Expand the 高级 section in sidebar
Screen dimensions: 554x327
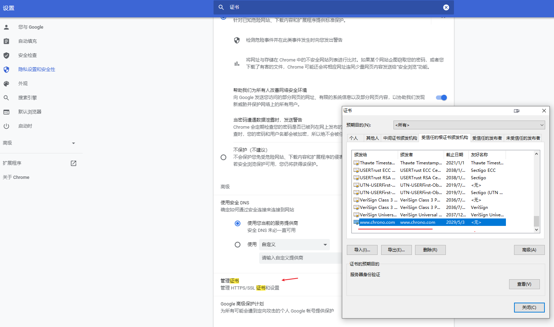click(74, 143)
